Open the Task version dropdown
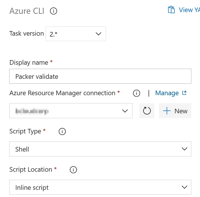Image resolution: width=200 pixels, height=197 pixels. (x=76, y=34)
